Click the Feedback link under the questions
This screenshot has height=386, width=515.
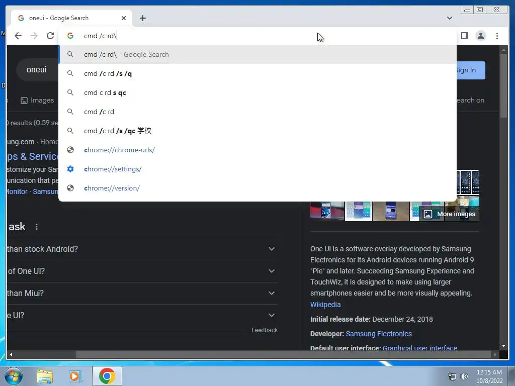(x=265, y=330)
